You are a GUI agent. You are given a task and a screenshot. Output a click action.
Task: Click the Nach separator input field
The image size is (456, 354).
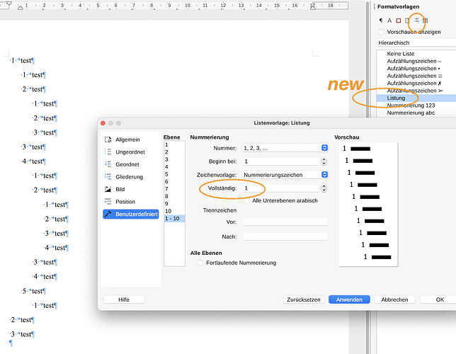pyautogui.click(x=285, y=236)
